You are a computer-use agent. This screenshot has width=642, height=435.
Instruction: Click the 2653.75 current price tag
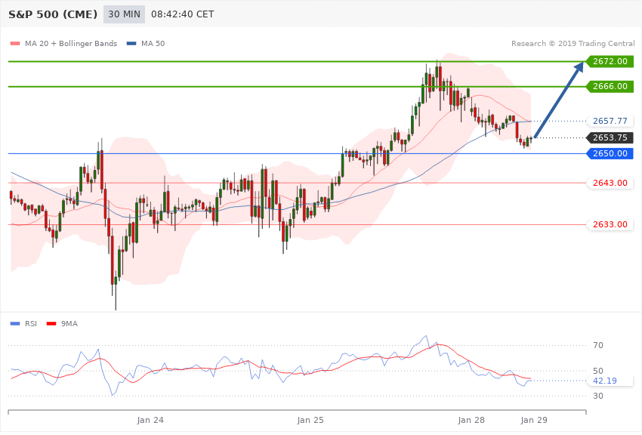click(x=610, y=138)
